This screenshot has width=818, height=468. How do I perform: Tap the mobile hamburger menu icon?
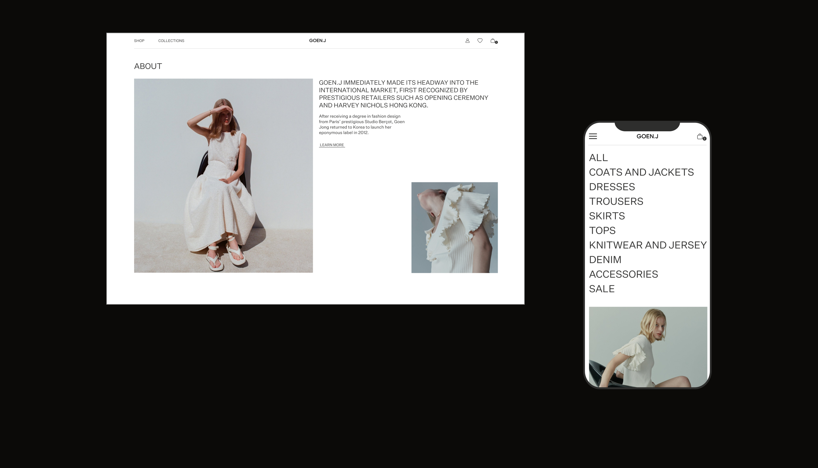pyautogui.click(x=593, y=136)
